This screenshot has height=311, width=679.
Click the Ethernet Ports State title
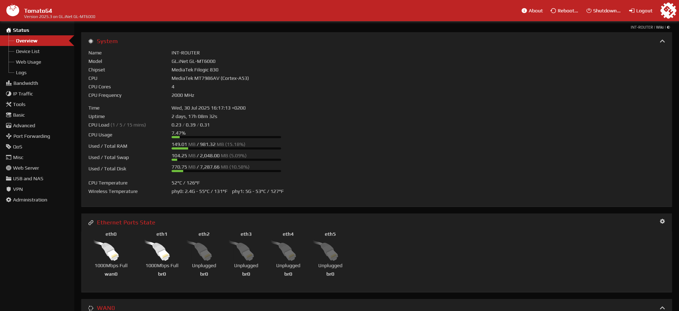[126, 223]
